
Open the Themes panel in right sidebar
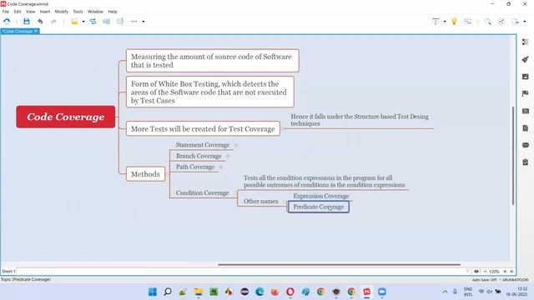[526, 111]
